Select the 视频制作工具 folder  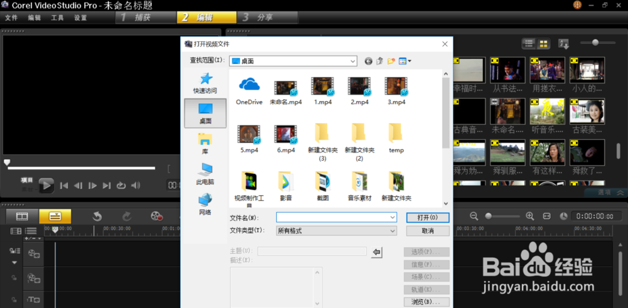249,190
